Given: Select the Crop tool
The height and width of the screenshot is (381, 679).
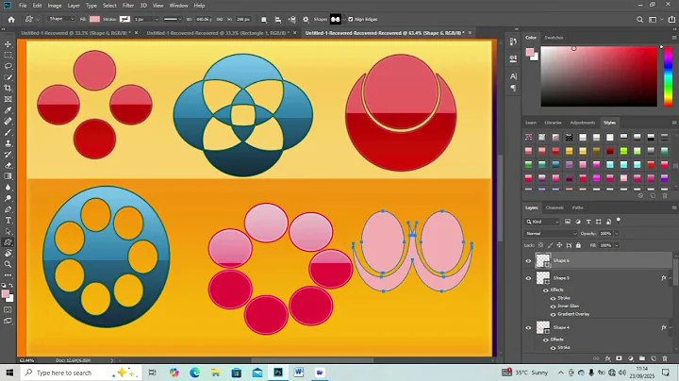Looking at the screenshot, I should (x=8, y=89).
